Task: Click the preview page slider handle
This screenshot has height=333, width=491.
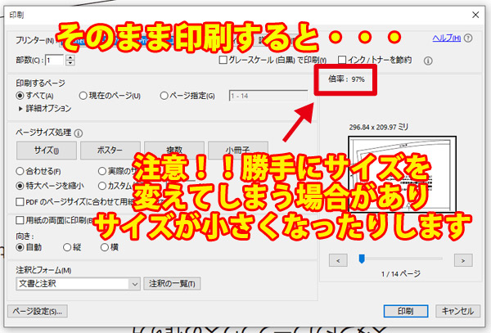Action: (362, 259)
